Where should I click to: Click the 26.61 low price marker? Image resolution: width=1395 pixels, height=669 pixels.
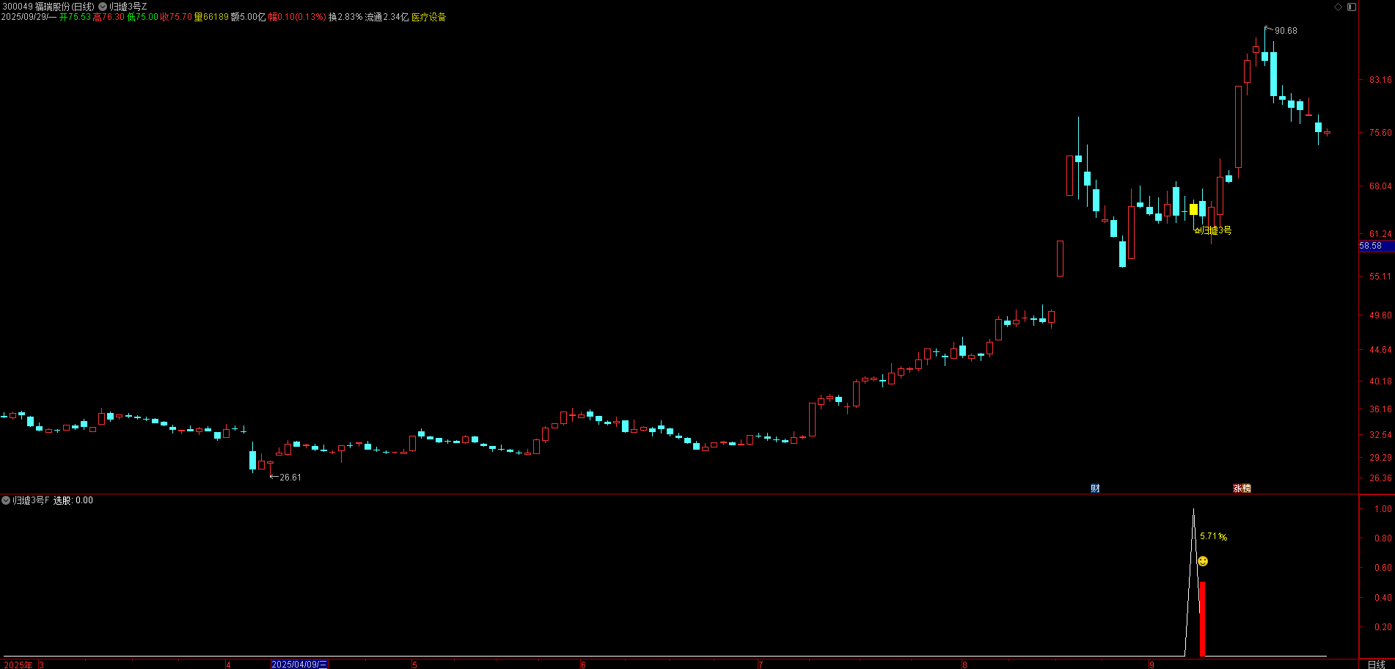tap(289, 478)
